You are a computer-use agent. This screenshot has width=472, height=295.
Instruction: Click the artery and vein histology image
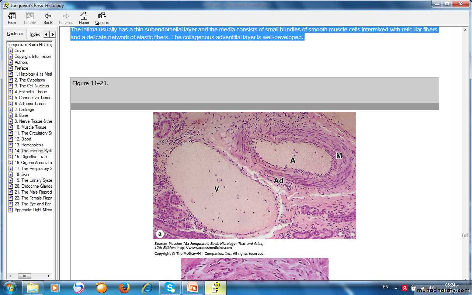(254, 176)
